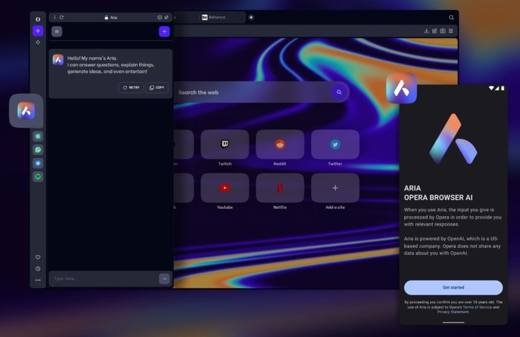
Task: Open the Aria chat hamburger menu
Action: coord(56,31)
